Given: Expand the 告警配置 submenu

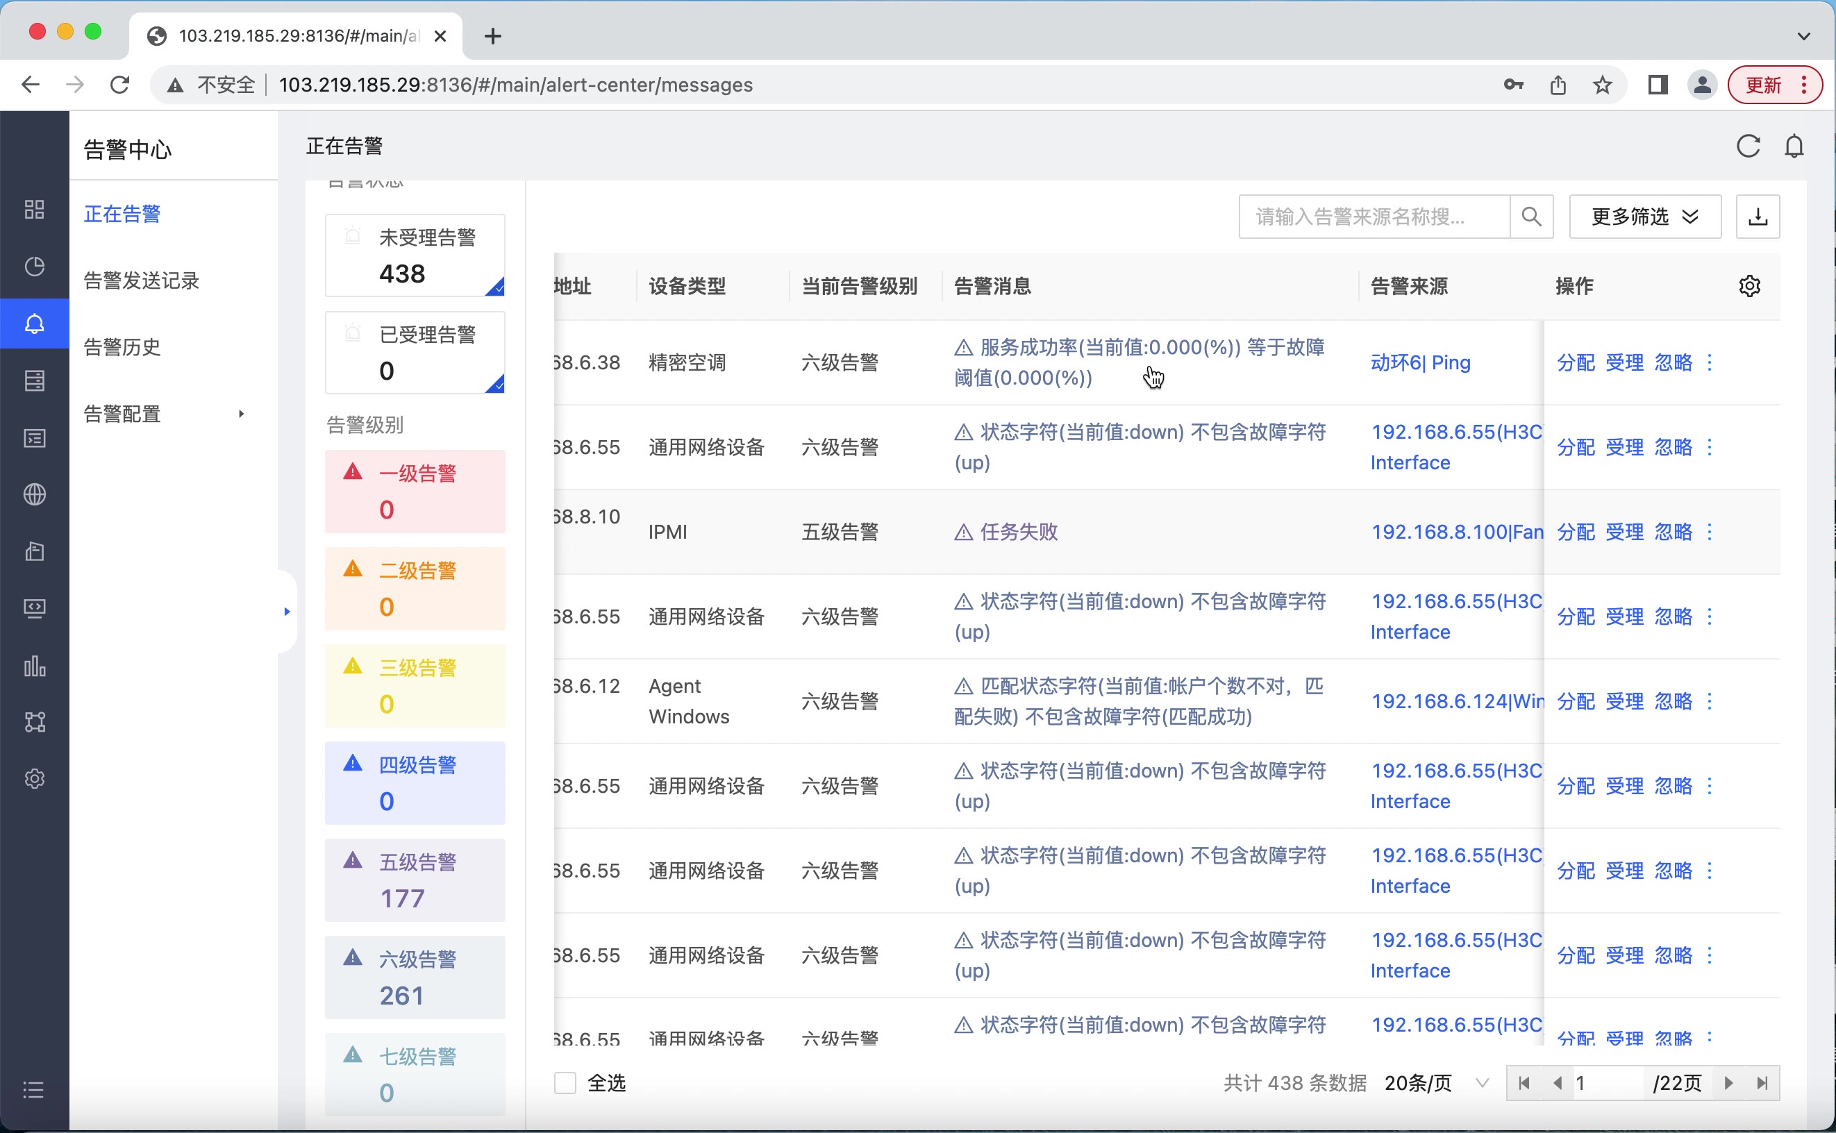Looking at the screenshot, I should pyautogui.click(x=122, y=413).
